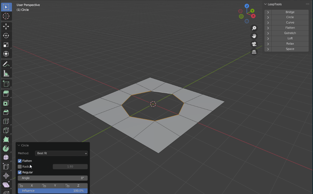This screenshot has width=313, height=194.
Task: Click the 3D cursor at the circle center
Action: tap(153, 104)
